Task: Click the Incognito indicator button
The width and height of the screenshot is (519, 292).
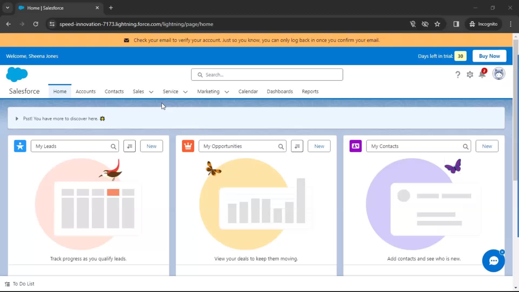Action: pos(484,24)
